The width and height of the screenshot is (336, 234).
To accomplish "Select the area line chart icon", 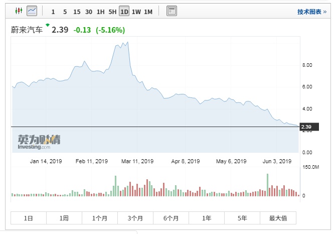I will 32,11.
